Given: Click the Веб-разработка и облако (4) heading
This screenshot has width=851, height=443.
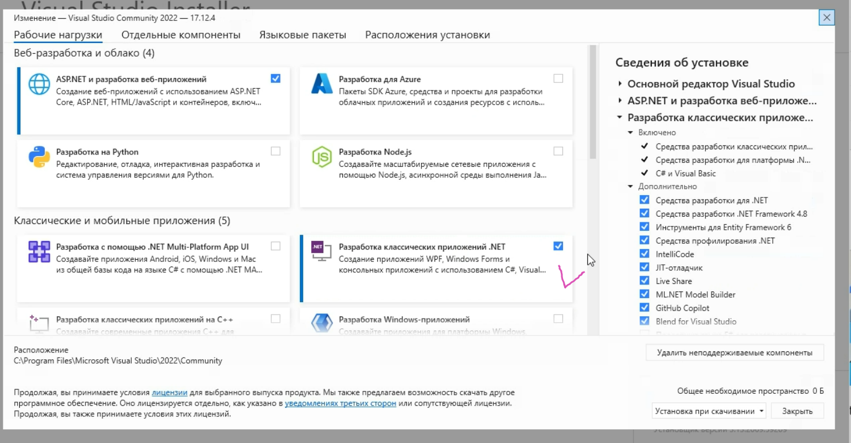Looking at the screenshot, I should [84, 53].
